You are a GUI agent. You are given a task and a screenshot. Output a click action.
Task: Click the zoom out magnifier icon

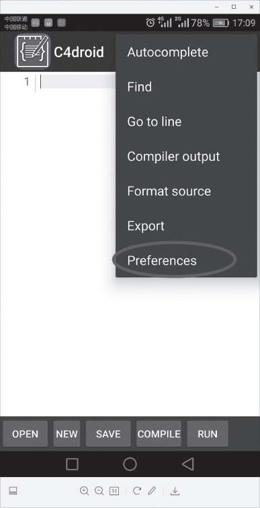coord(99,491)
